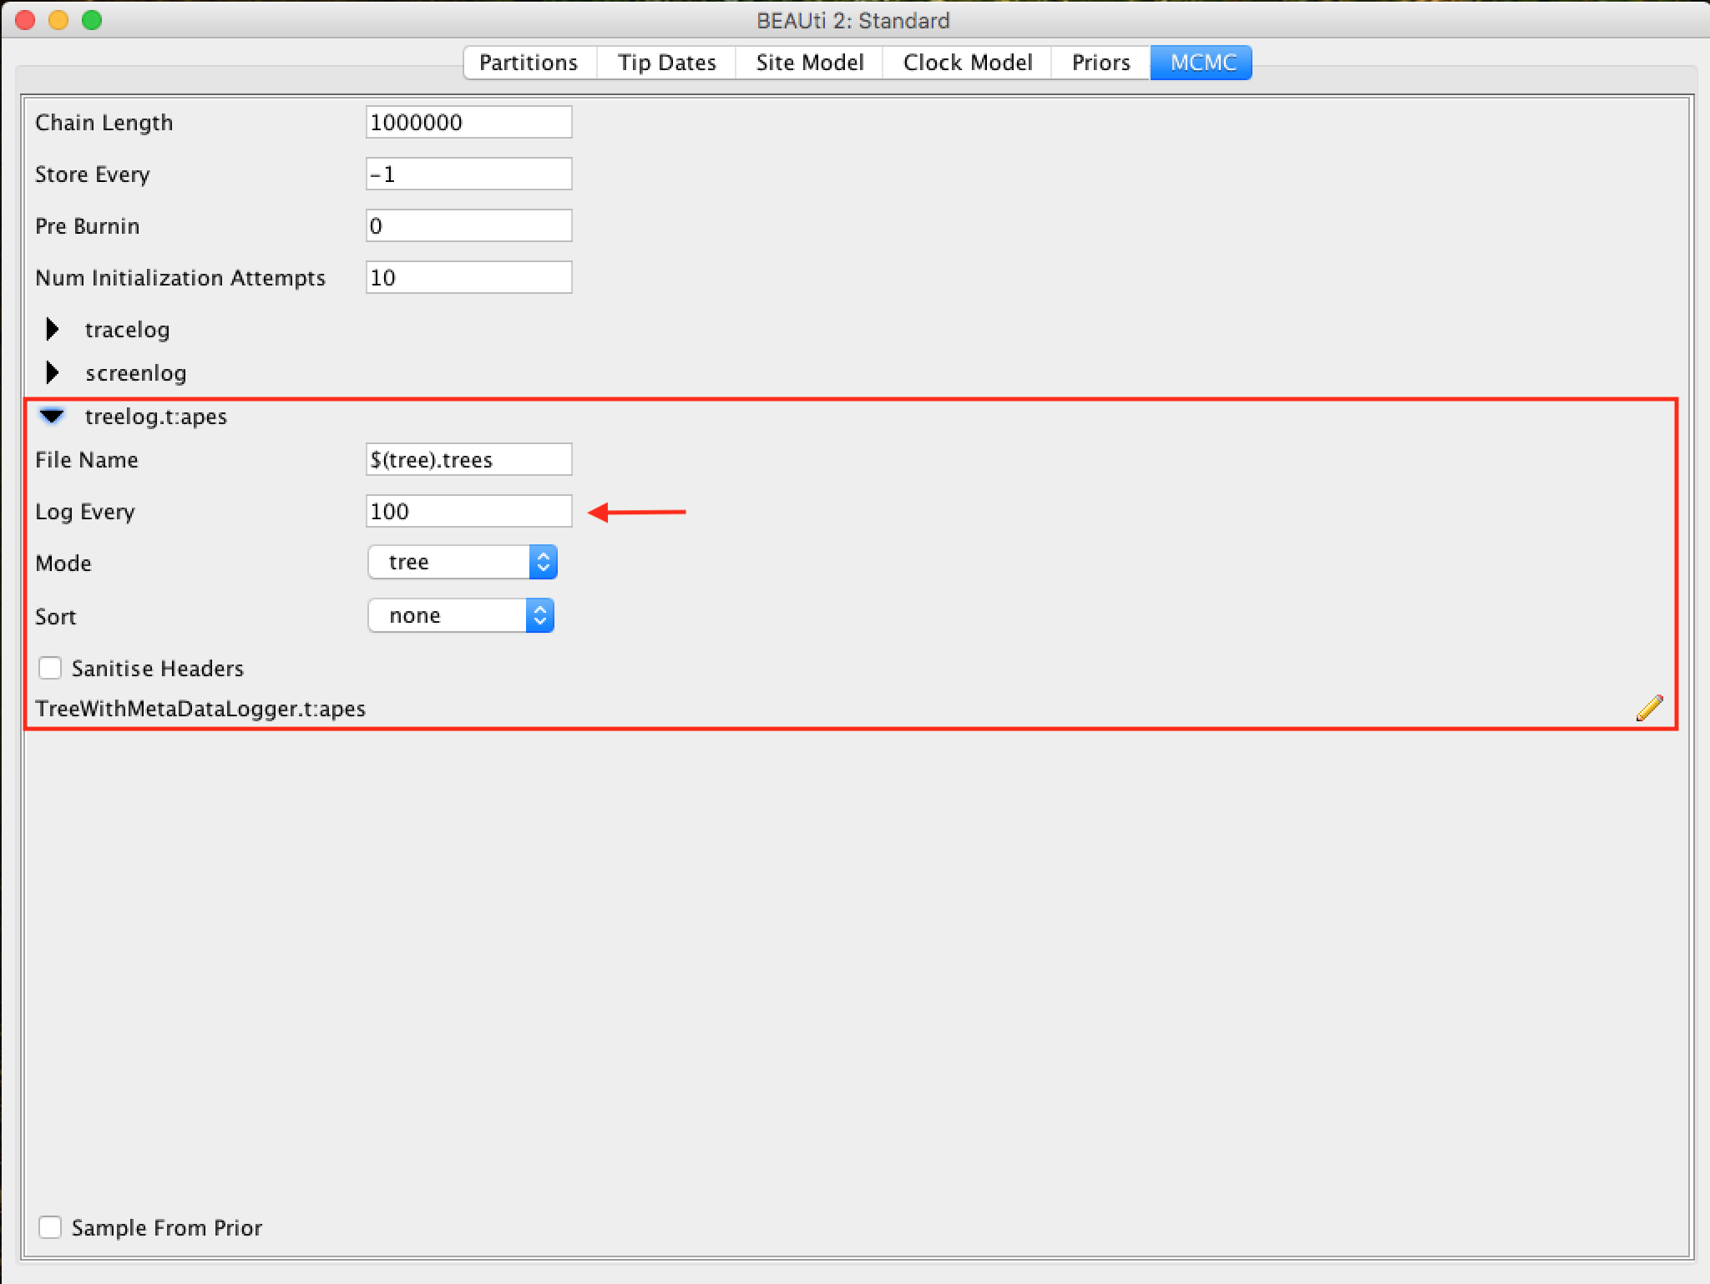
Task: Click the Store Every input field
Action: tap(468, 174)
